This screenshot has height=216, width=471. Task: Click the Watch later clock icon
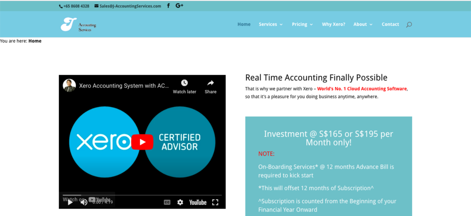184,83
